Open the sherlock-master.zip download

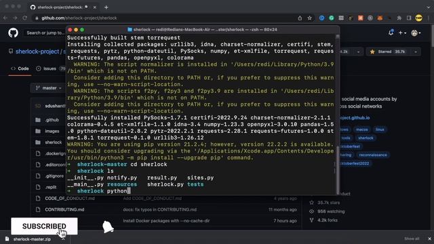(31, 239)
